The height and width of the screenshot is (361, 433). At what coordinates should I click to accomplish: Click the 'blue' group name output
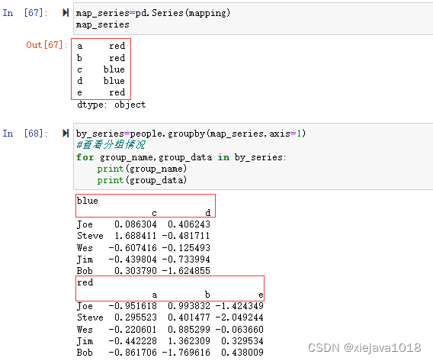(88, 201)
